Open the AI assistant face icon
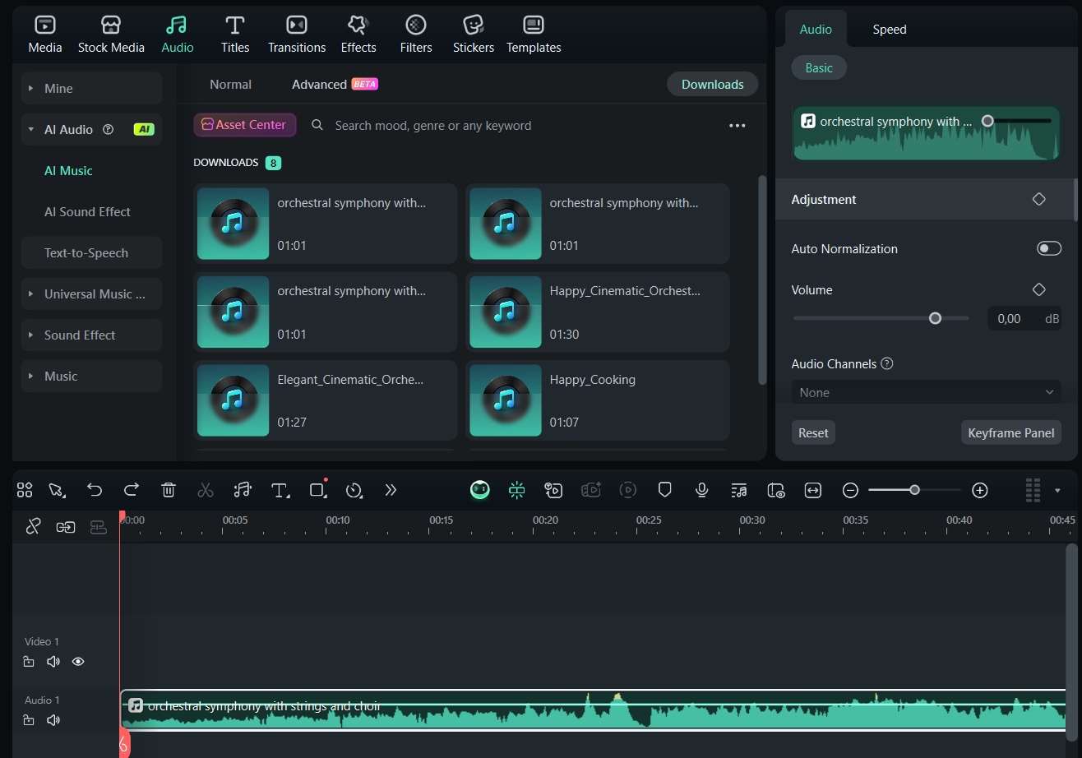Screen dimensions: 1082x758 coord(480,490)
